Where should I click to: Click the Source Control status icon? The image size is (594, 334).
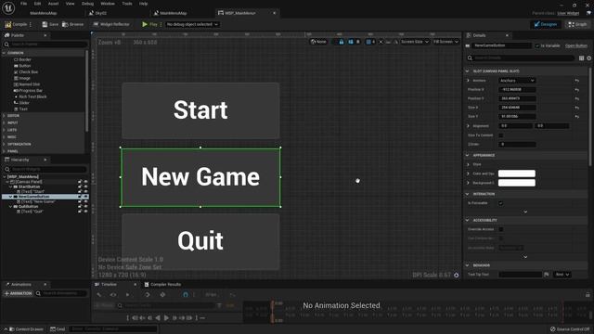click(553, 329)
